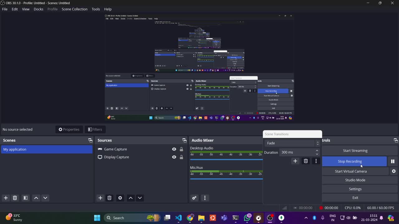Open Chrome from the taskbar

point(190,218)
